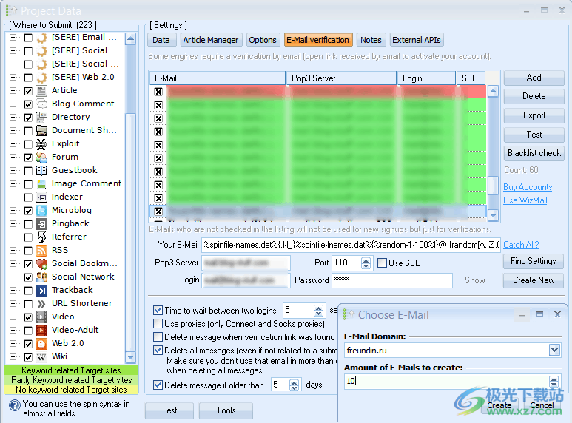The height and width of the screenshot is (423, 572).
Task: Toggle Delete message if older than checkbox
Action: (x=158, y=385)
